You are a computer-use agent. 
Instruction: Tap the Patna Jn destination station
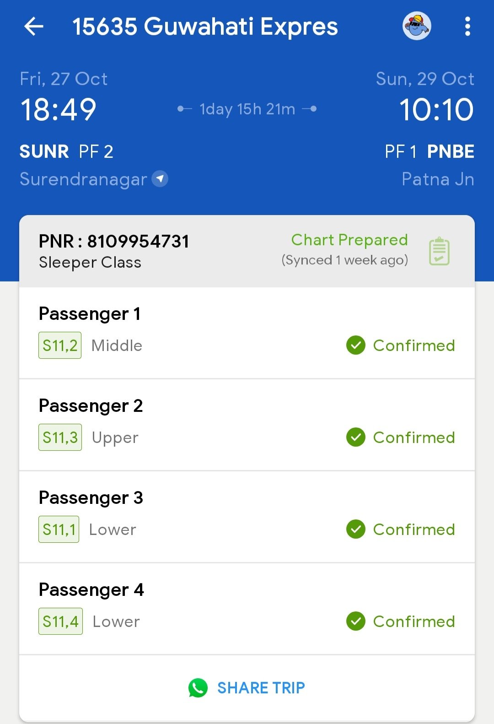pyautogui.click(x=438, y=179)
